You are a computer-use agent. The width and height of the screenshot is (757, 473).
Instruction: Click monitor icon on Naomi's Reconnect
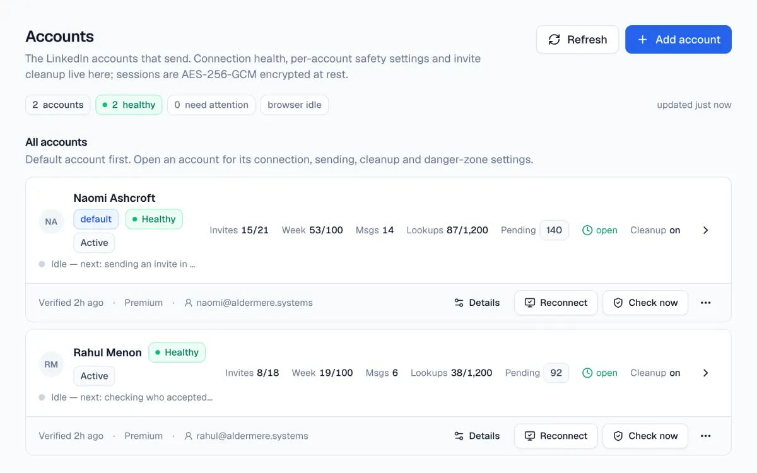point(530,303)
